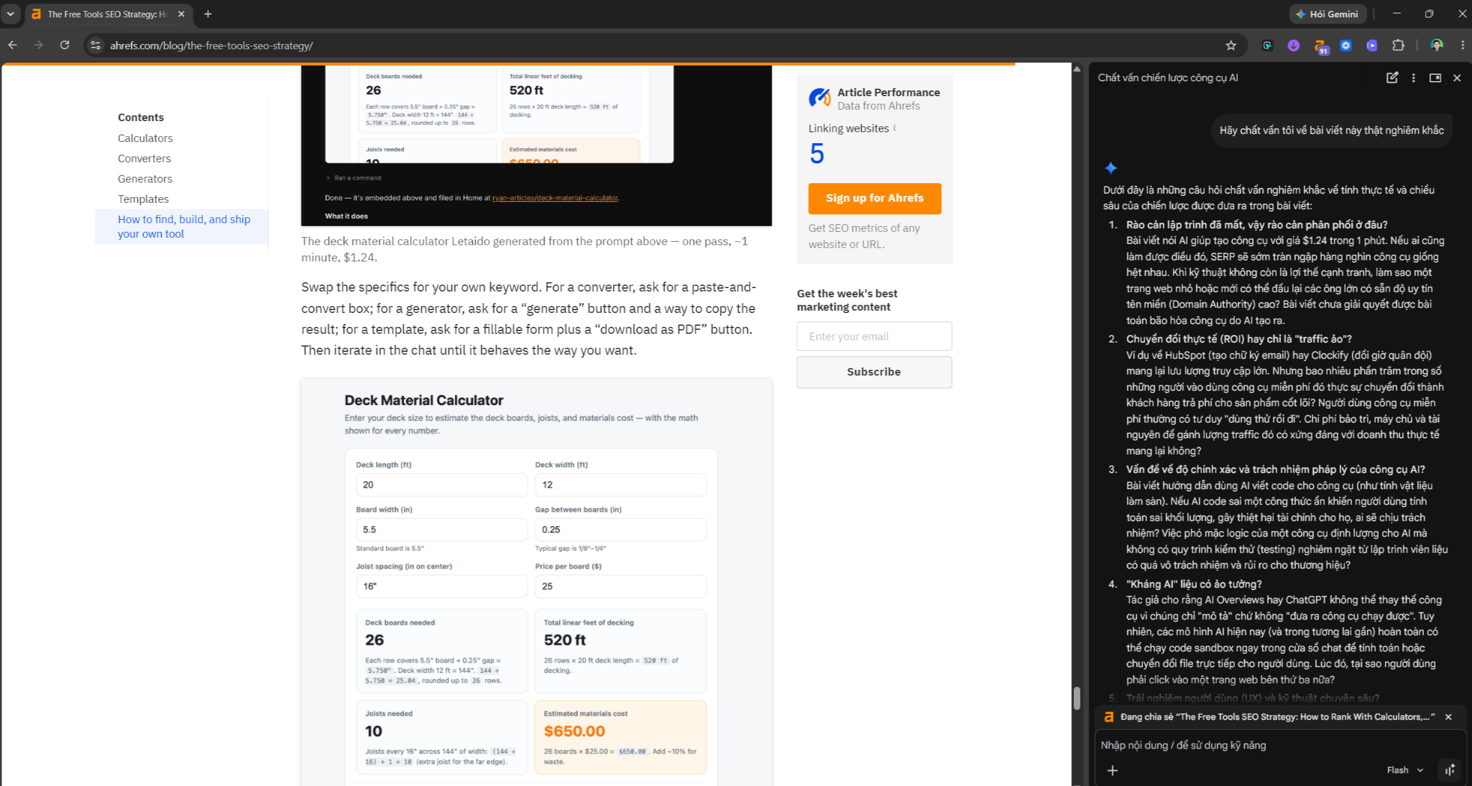Reload the current page

[65, 45]
